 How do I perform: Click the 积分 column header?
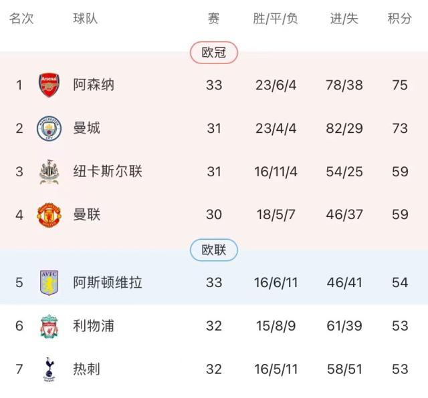(400, 19)
